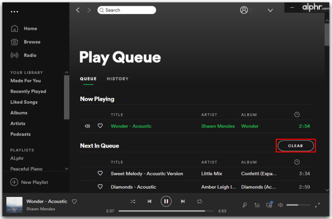Like Sweet Melody - Acoustic Version
Image resolution: width=332 pixels, height=219 pixels.
tap(100, 173)
